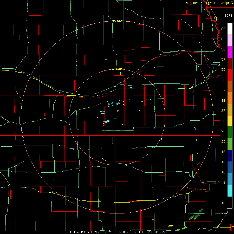Click the navy blue legend swatch
Screen dimensions: 234x234
click(230, 156)
